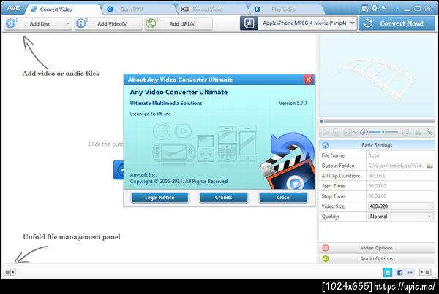Click the Output Folder path field
The image size is (439, 294).
point(397,166)
